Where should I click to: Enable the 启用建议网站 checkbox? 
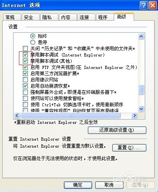[25, 79]
